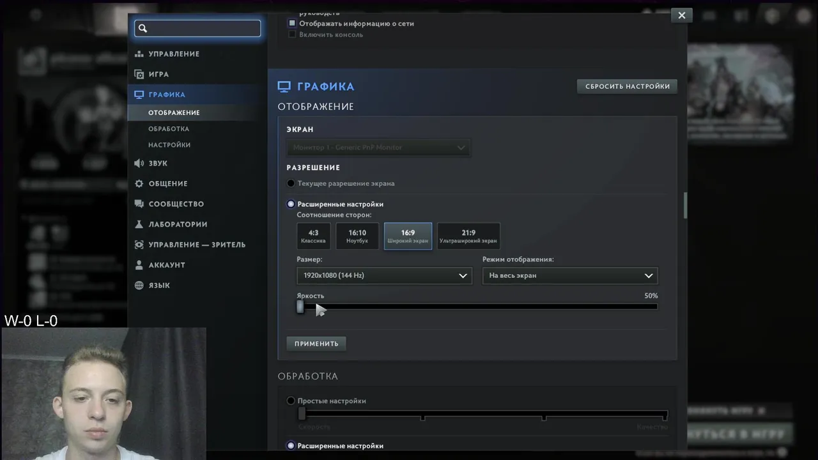Open the Аккаунт settings section

click(167, 264)
